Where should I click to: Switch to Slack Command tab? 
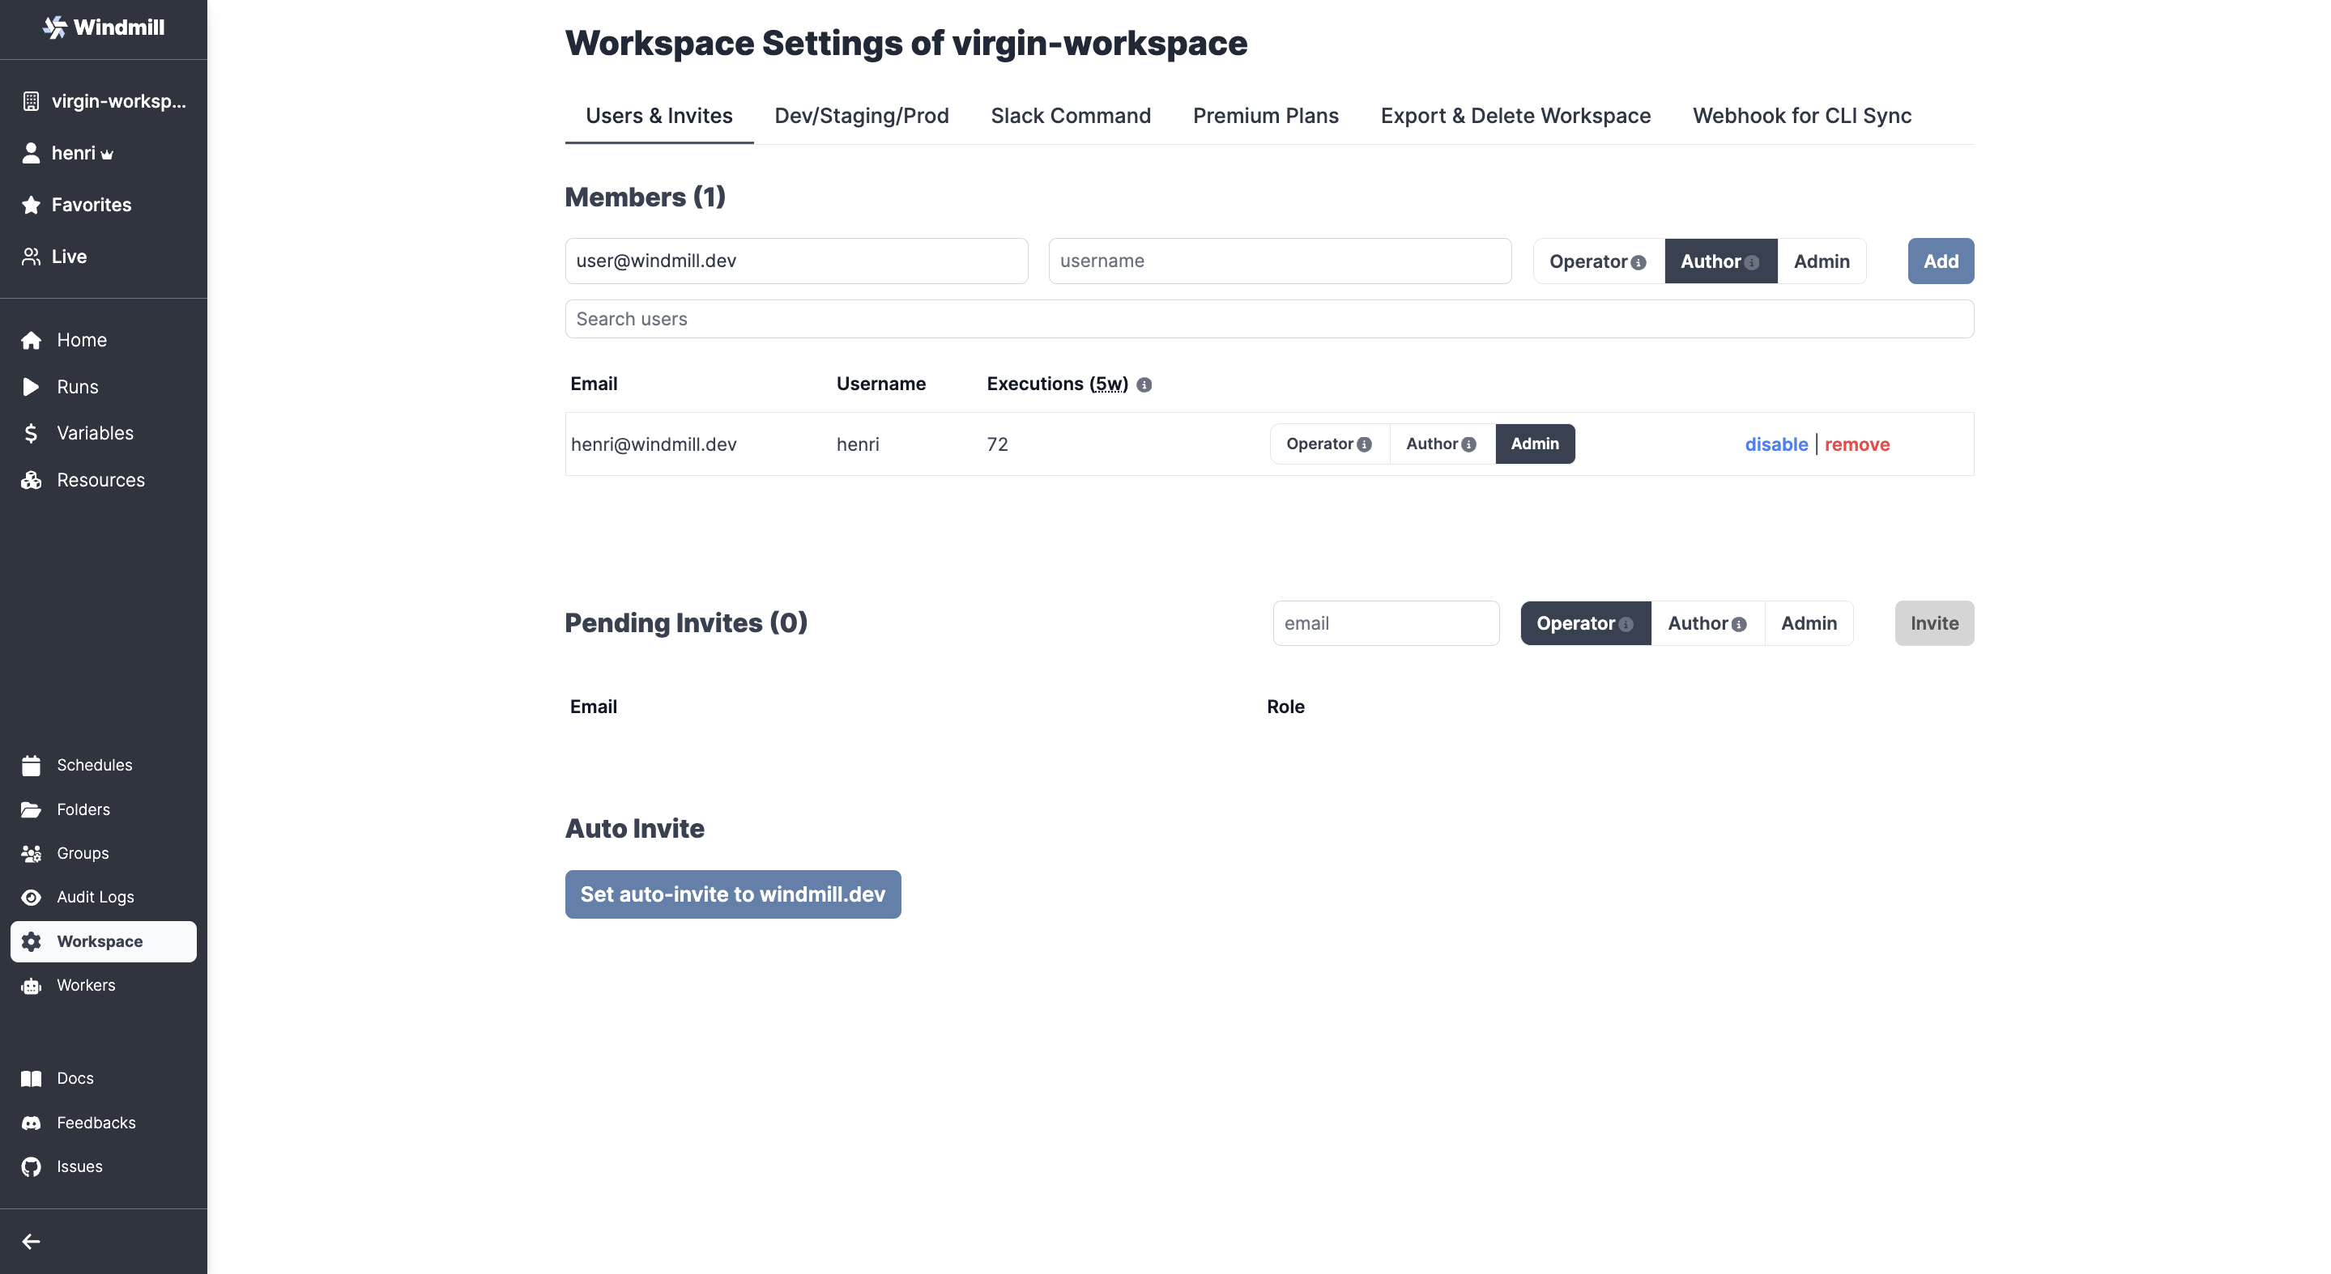(1071, 115)
